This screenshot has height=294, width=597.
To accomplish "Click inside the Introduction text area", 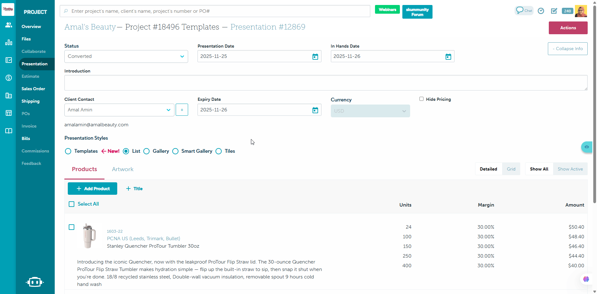I will tap(326, 83).
